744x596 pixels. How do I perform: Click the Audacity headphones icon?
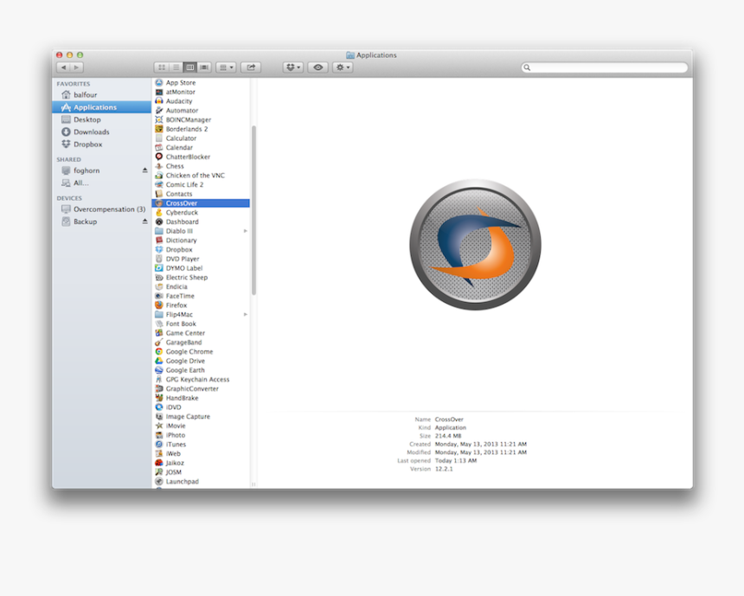pyautogui.click(x=159, y=101)
